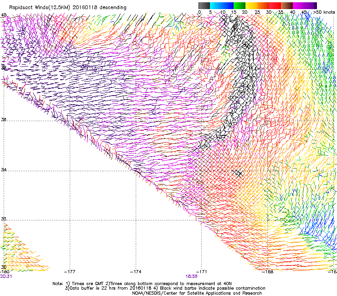Click the legend scale value "5"
Viewport: 337px width, 296px height.
[210, 12]
